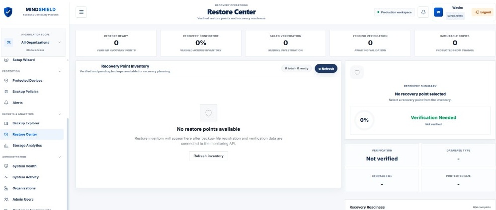Click the Storage Analytics chart icon
This screenshot has height=210, width=496.
pyautogui.click(x=6, y=145)
